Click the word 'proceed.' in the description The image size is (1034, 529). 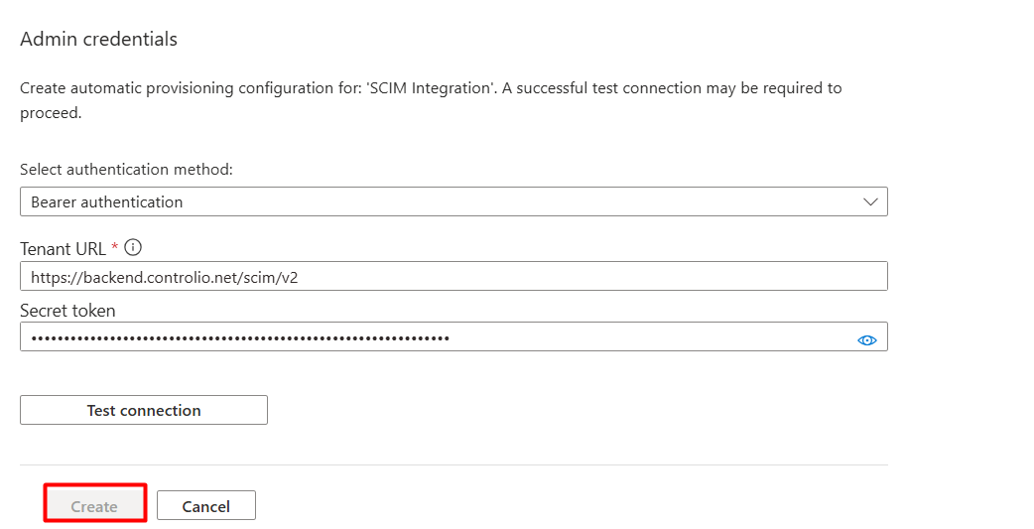51,113
